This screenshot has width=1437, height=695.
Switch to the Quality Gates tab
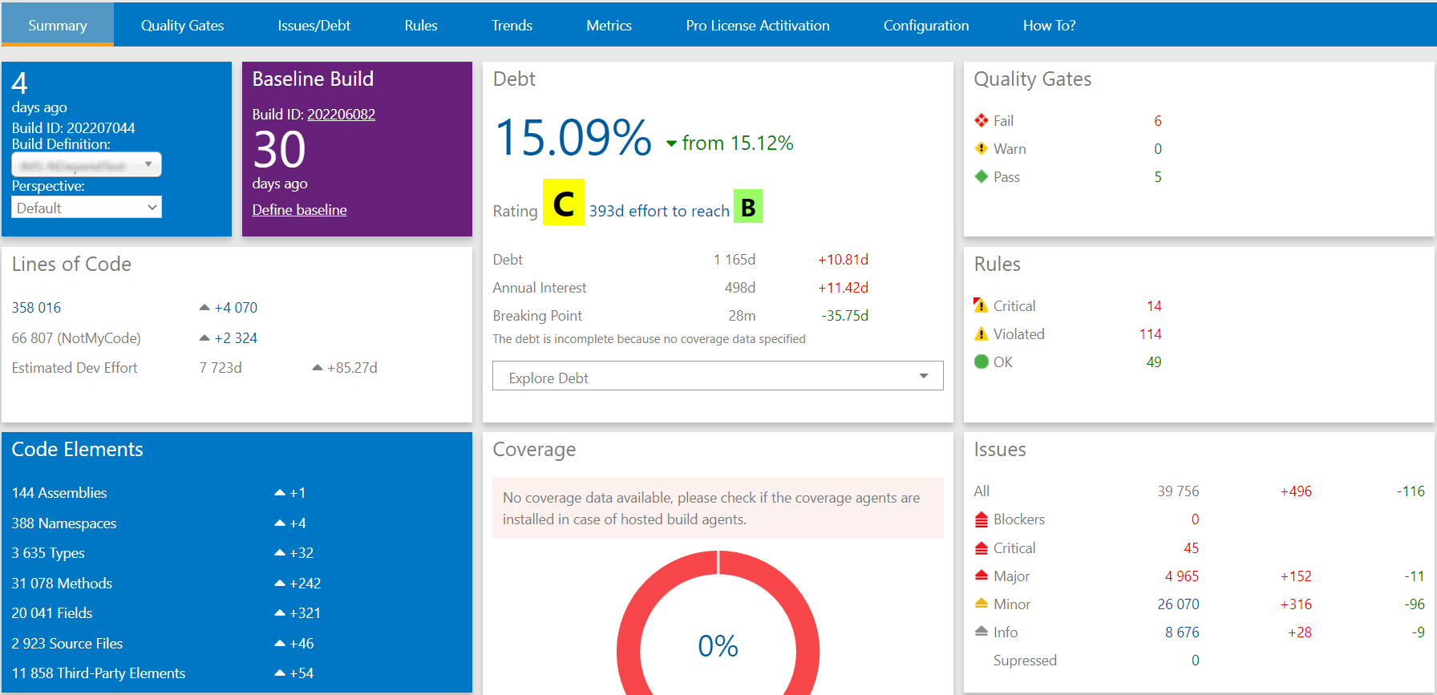coord(182,25)
